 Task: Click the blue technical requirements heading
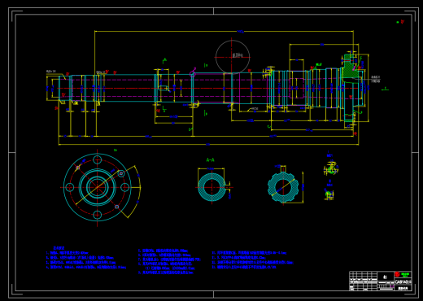(59, 248)
